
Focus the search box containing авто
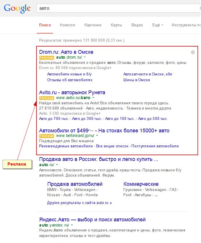(118, 8)
